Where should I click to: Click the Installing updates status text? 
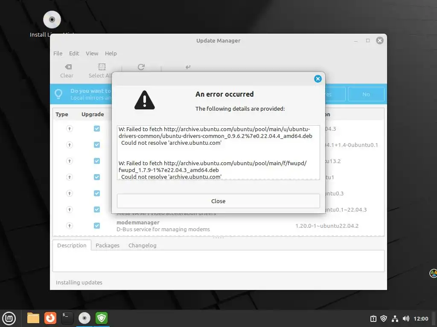pyautogui.click(x=79, y=283)
